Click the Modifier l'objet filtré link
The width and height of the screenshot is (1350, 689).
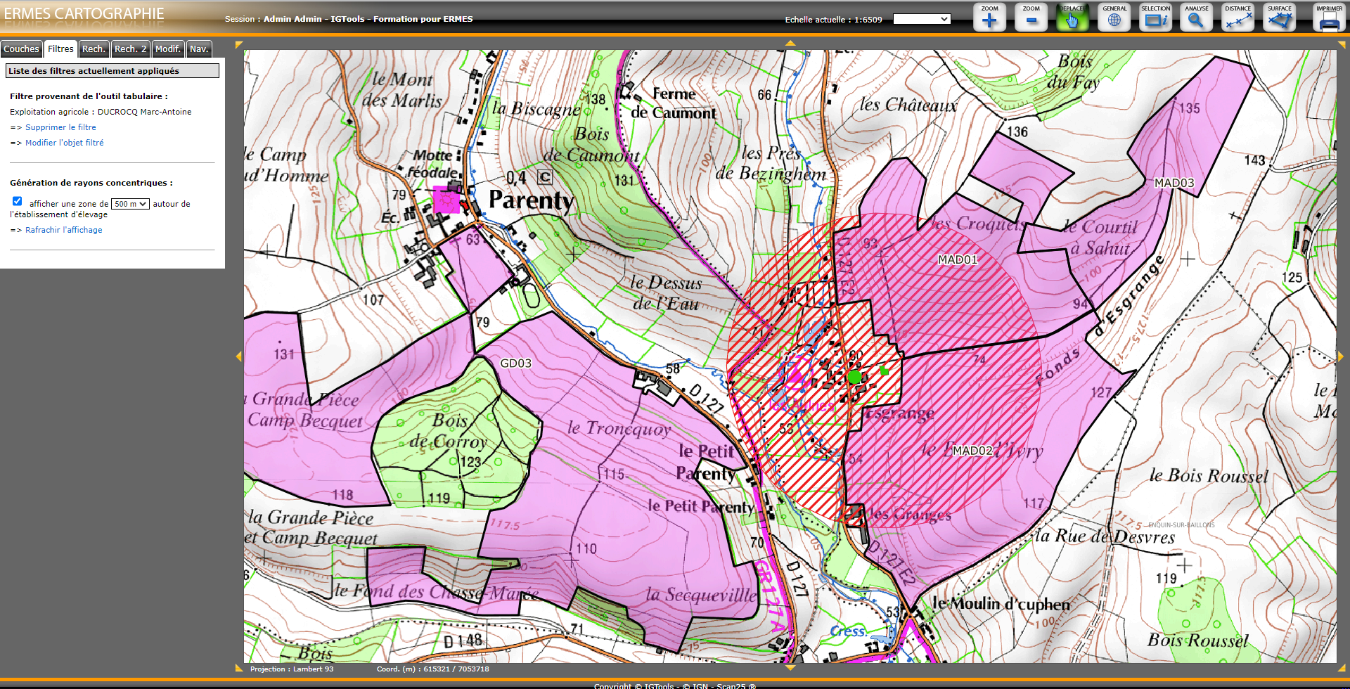point(64,143)
